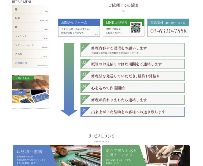
Task: Click the >> arrow in the inquiry form box
Action: tap(96, 34)
